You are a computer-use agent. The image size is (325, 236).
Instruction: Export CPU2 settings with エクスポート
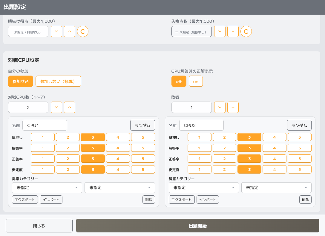click(182, 200)
